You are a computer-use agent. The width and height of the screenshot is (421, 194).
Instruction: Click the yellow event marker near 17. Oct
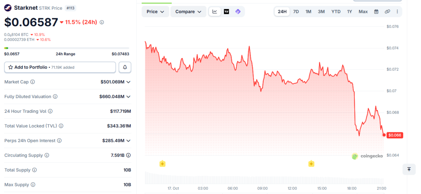(x=162, y=164)
